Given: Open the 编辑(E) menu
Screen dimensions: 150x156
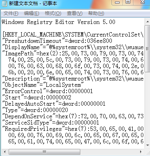Looking at the screenshot, I should point(31,13).
